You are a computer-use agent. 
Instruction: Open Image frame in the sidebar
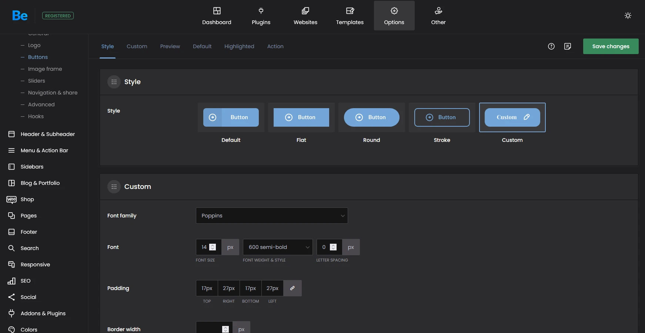pos(45,69)
